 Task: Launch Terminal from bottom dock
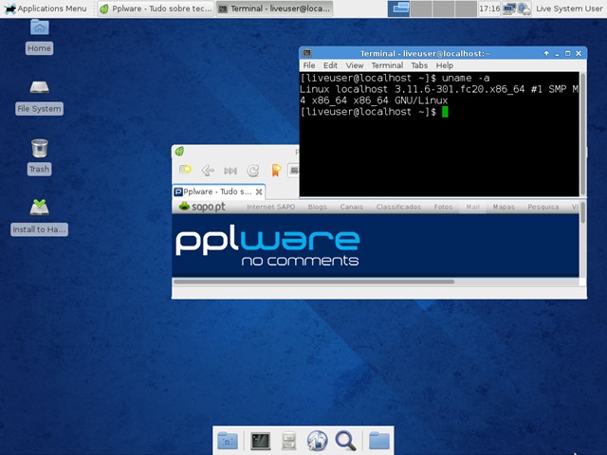(260, 440)
